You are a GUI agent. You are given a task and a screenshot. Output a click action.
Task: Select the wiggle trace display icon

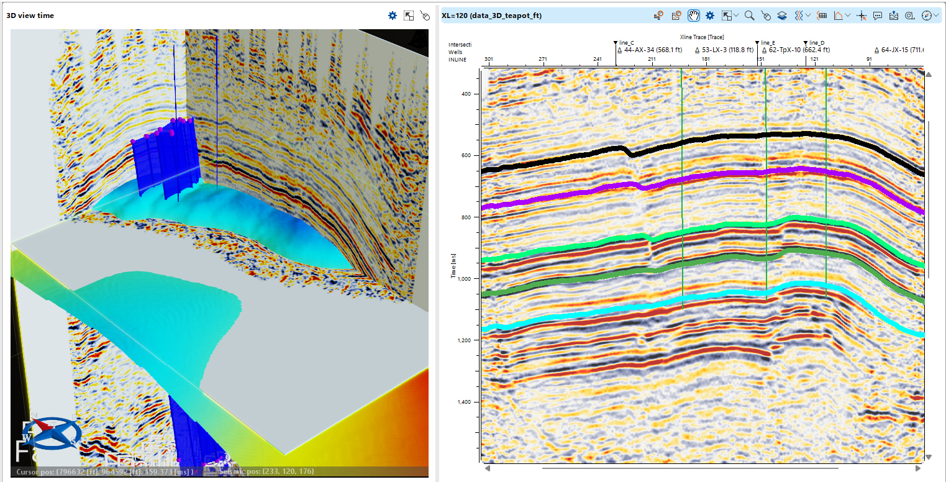pyautogui.click(x=799, y=15)
